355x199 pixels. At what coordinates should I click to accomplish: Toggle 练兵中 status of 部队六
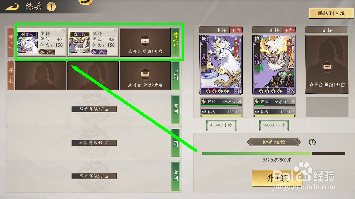coord(176,42)
